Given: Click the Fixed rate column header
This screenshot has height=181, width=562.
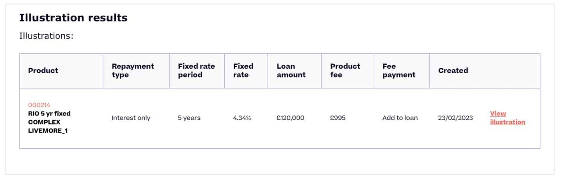Looking at the screenshot, I should [x=243, y=71].
